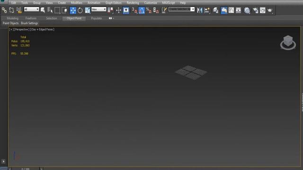The height and width of the screenshot is (170, 303).
Task: Choose the Rectangular Selection Region icon
Action: click(57, 10)
